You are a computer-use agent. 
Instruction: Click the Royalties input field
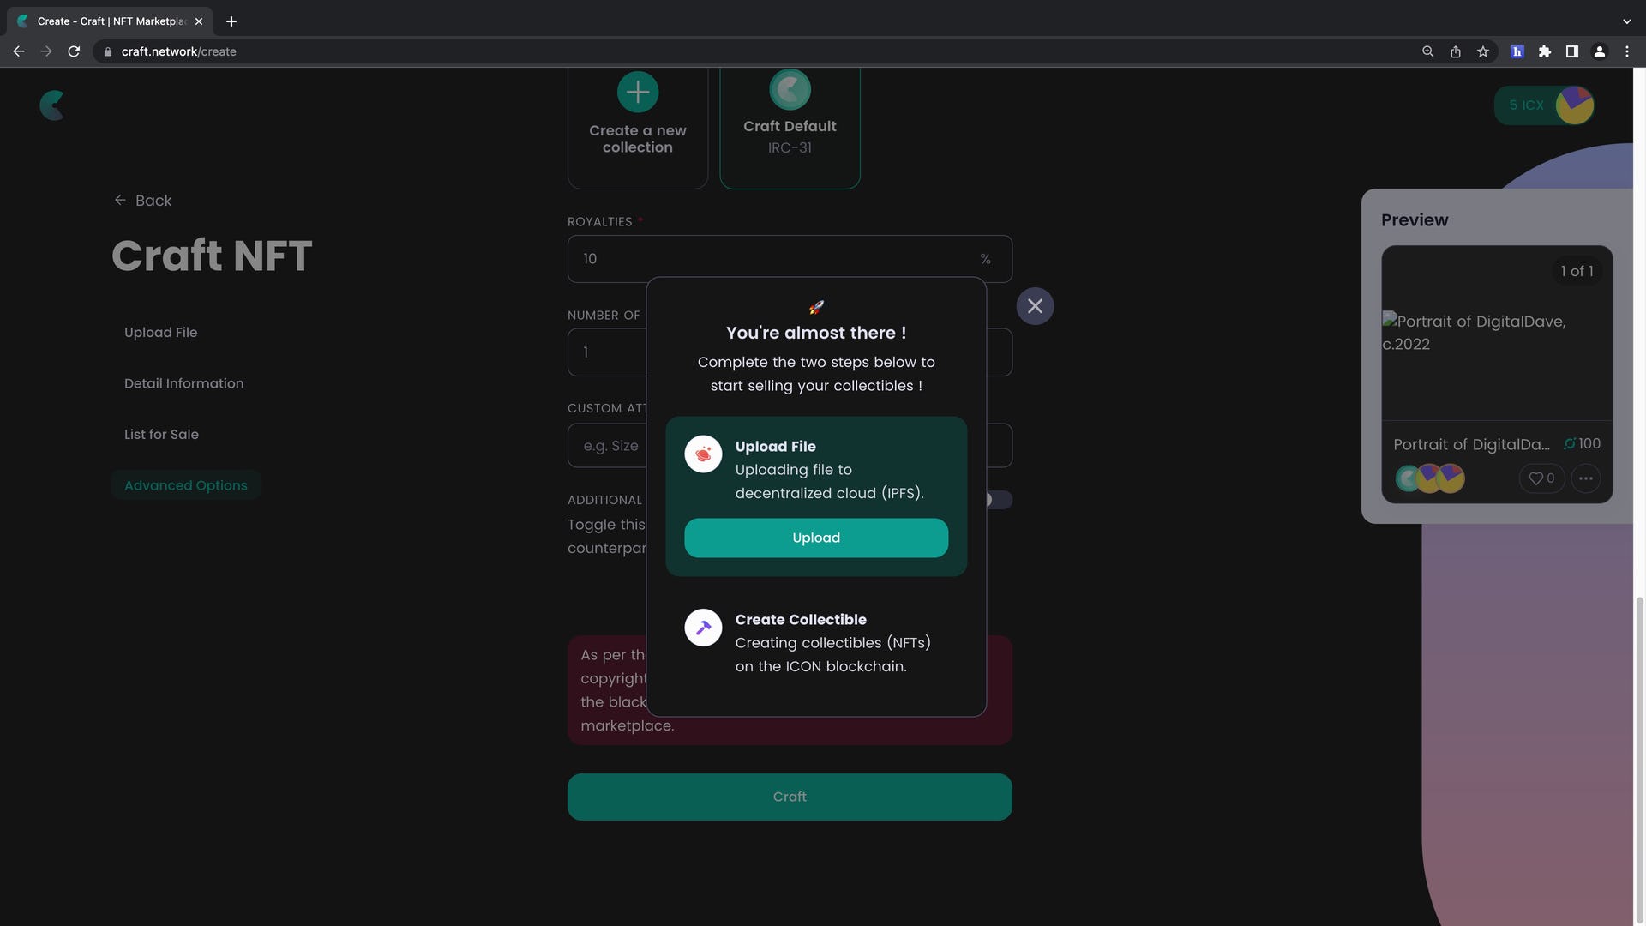pos(790,259)
